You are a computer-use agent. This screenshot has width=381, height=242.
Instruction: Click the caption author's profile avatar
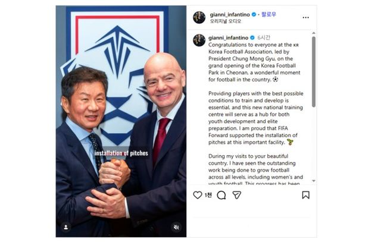coord(199,40)
